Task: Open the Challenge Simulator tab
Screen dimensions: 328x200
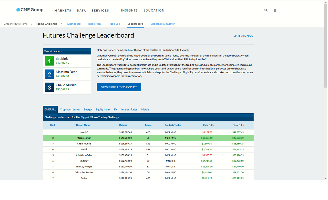Action: (x=162, y=24)
